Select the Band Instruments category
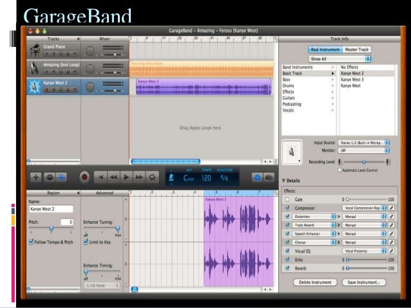The height and width of the screenshot is (308, 411). pos(309,68)
